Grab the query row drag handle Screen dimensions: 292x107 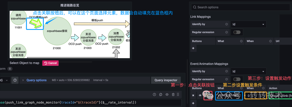pos(178,94)
